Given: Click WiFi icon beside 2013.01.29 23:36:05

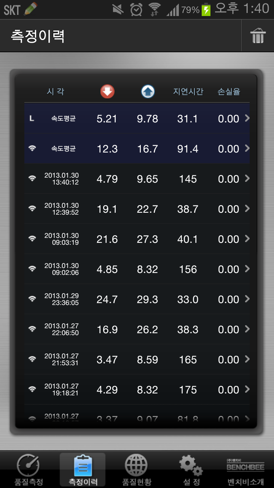Looking at the screenshot, I should pos(32,299).
